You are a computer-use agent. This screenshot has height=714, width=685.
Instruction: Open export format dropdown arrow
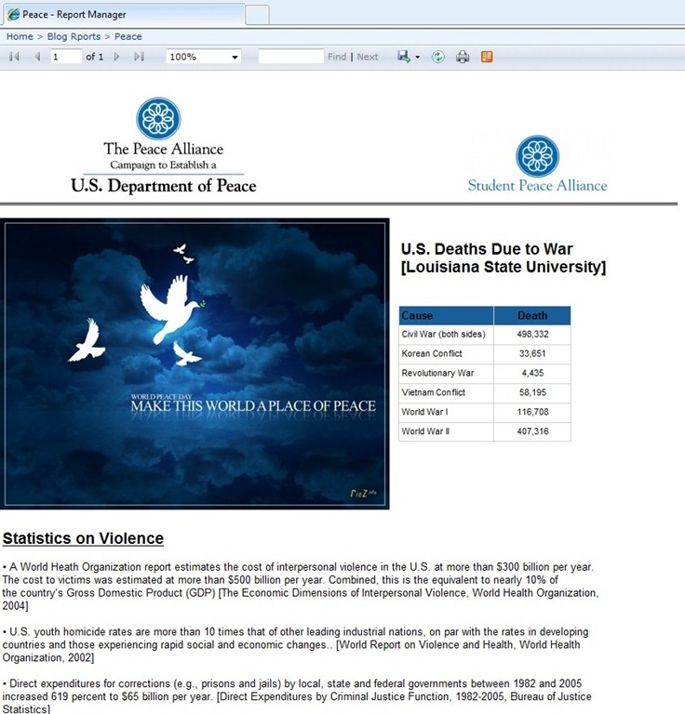click(418, 57)
